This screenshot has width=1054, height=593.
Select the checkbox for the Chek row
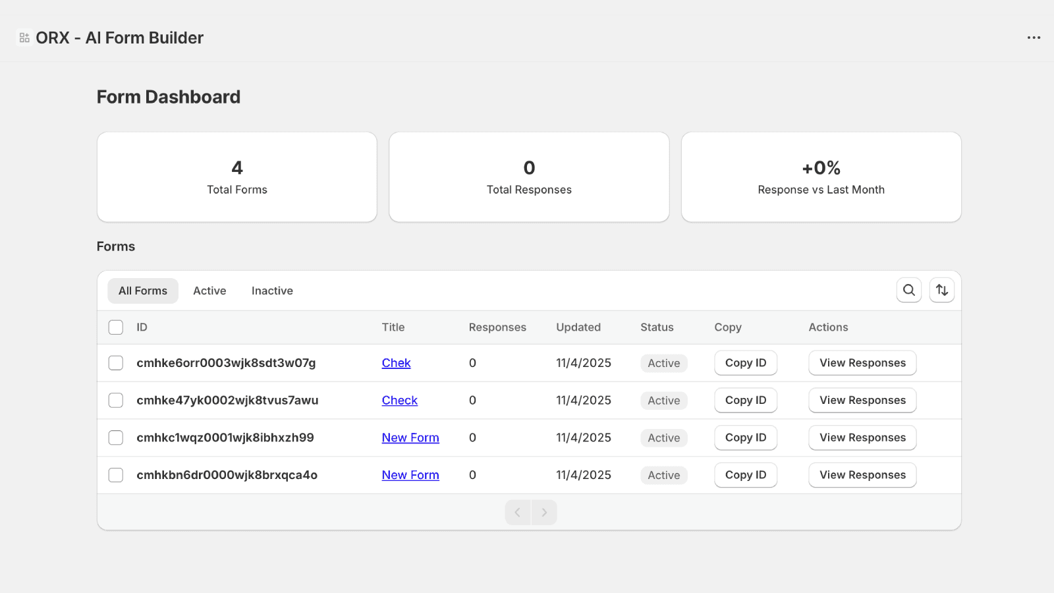click(115, 362)
